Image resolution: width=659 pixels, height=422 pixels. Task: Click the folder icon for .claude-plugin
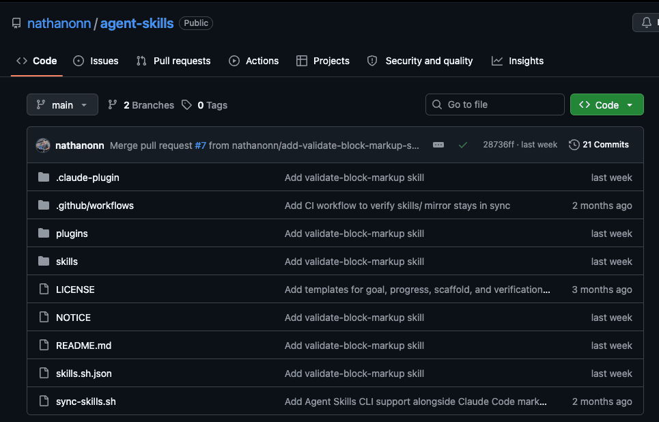(44, 177)
